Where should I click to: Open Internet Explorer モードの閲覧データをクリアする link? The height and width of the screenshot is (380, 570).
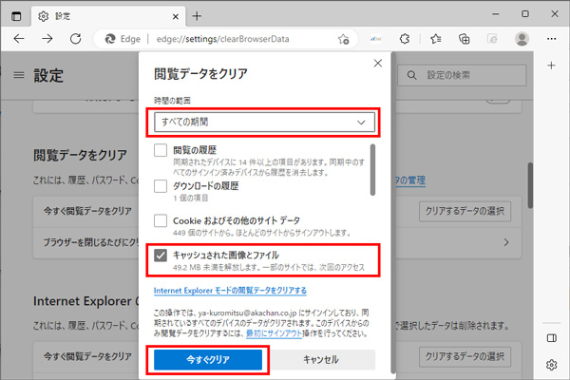(x=230, y=291)
